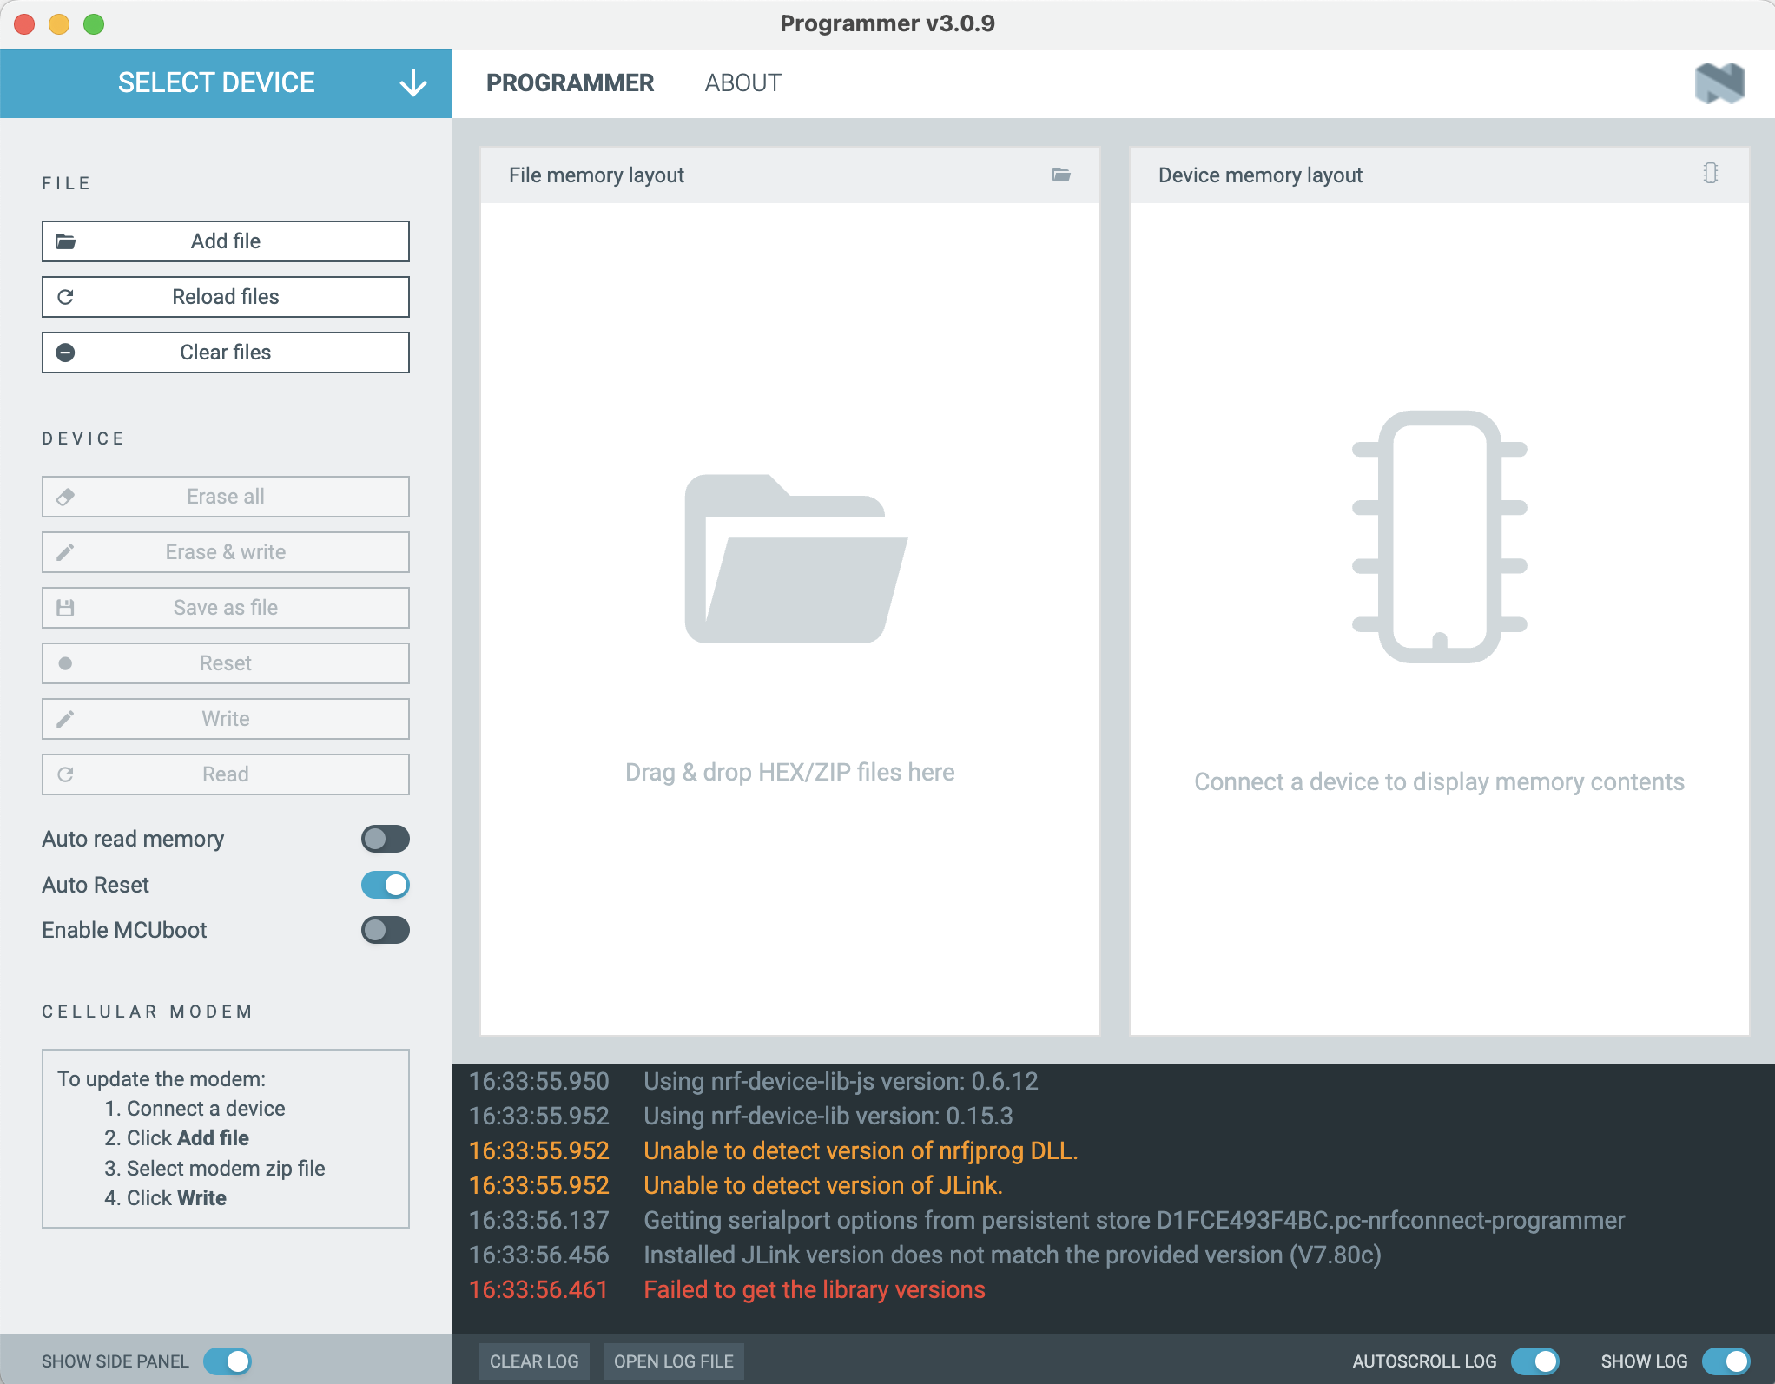The image size is (1775, 1384).
Task: Click the File memory layout folder icon
Action: pos(1062,175)
